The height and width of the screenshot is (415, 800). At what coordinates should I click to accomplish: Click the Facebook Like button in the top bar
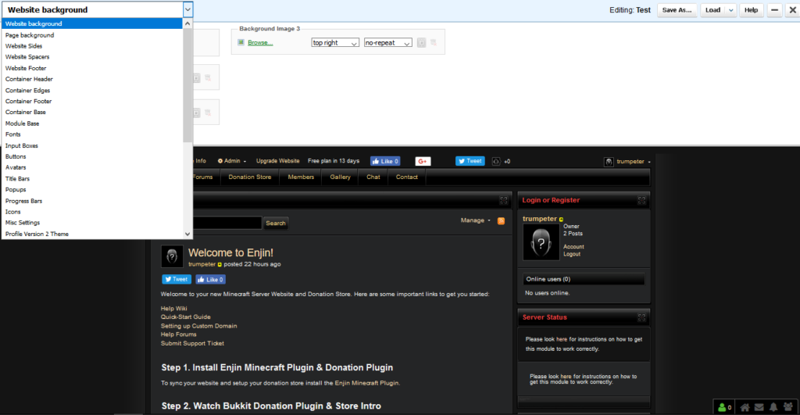(385, 161)
